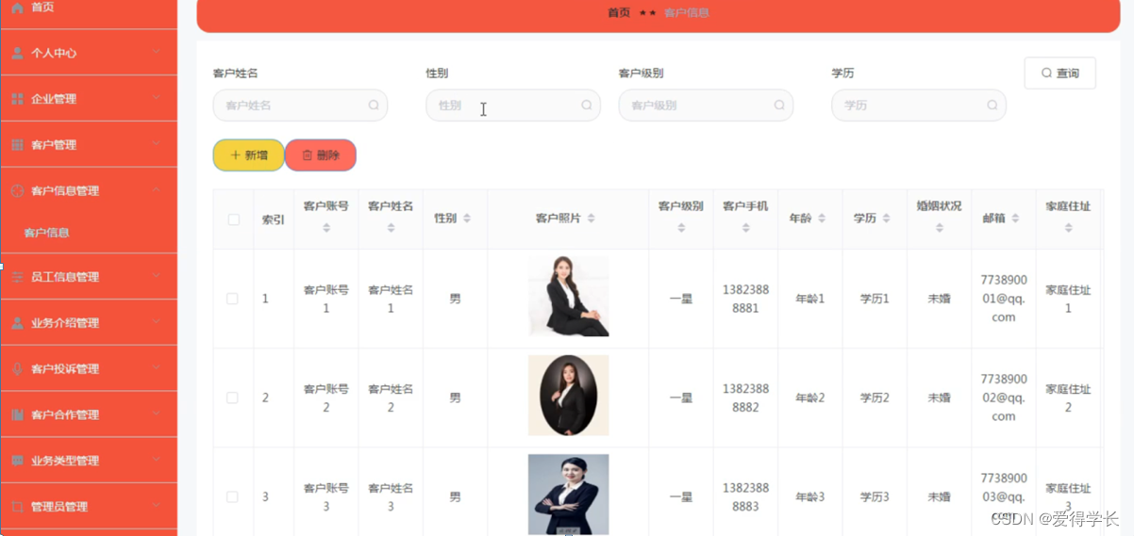Click the chart icon beside 客户合作管理
Viewport: 1134px width, 536px height.
[17, 414]
